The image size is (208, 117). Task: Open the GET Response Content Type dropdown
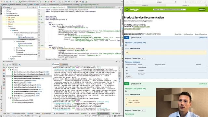[143, 58]
